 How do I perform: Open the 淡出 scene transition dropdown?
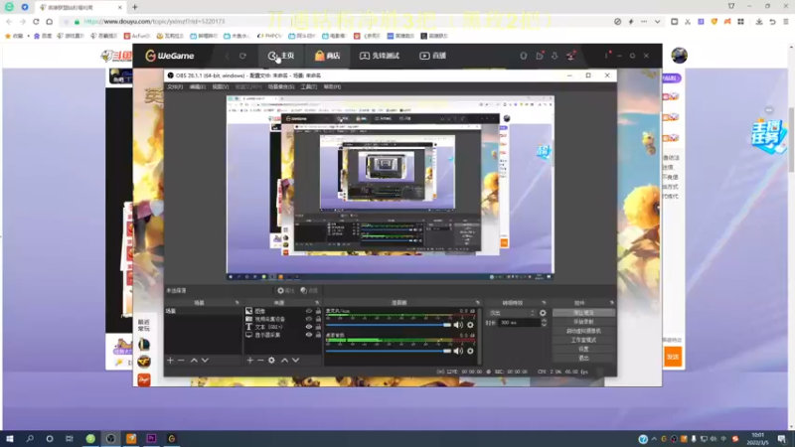pos(512,313)
